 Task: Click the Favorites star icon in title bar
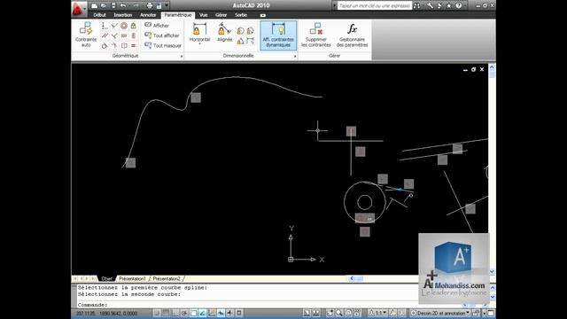(x=449, y=5)
